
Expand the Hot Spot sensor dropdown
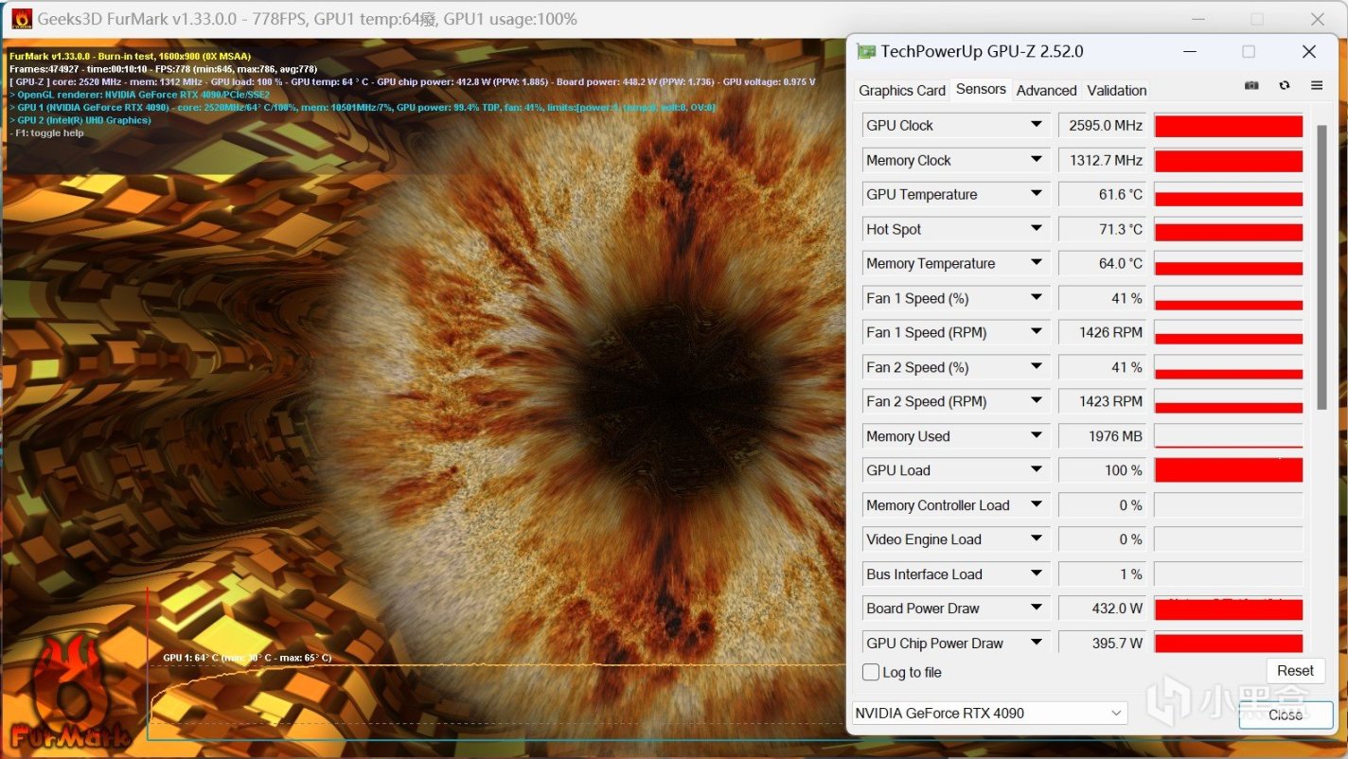tap(1037, 229)
